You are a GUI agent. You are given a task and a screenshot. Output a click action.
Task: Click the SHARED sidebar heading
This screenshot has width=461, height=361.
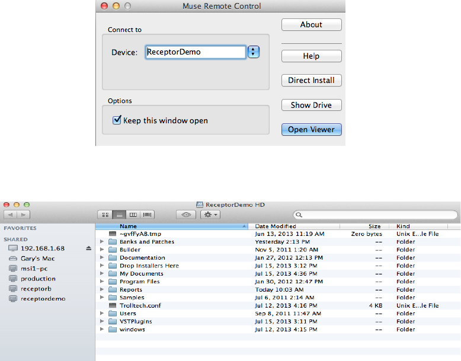click(x=15, y=239)
